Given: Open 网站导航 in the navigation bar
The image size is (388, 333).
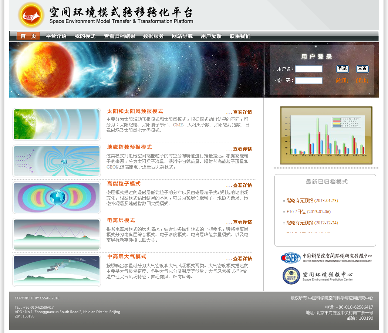Looking at the screenshot, I should [182, 36].
